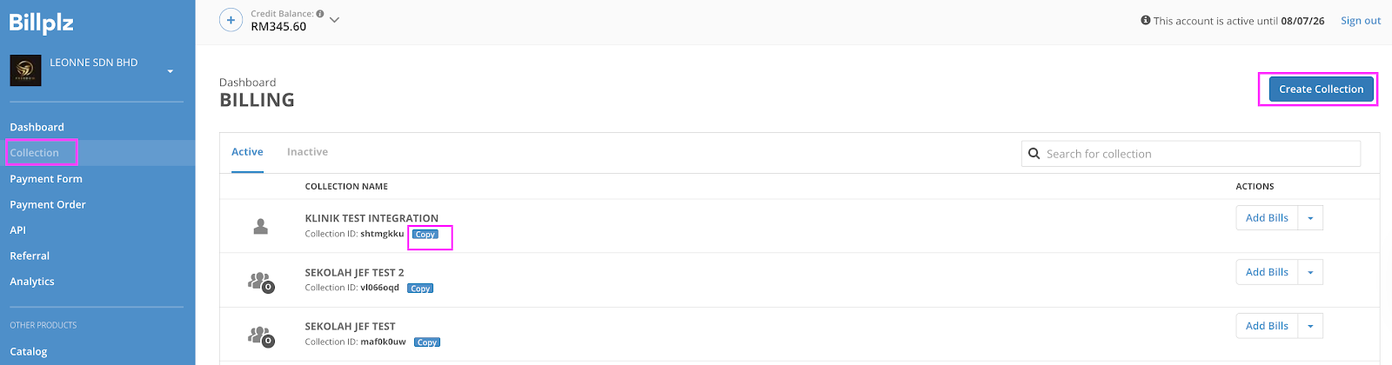Open Payment Form in the sidebar
Screen dimensions: 1392x365
pos(46,179)
